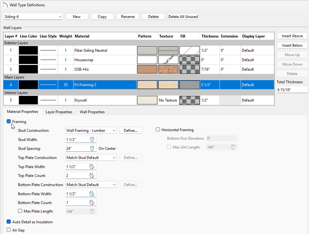This screenshot has width=309, height=234.
Task: Click the New wall type button
Action: pyautogui.click(x=77, y=17)
